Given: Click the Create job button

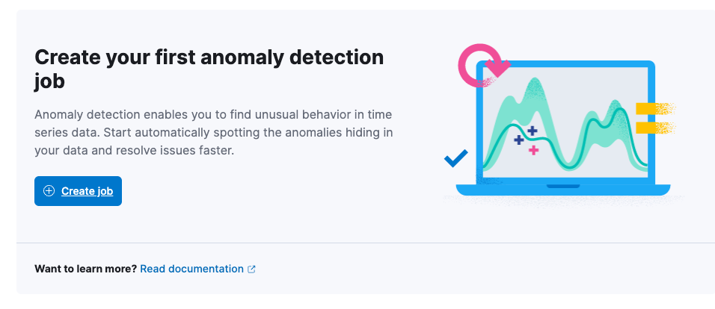Looking at the screenshot, I should [x=78, y=191].
